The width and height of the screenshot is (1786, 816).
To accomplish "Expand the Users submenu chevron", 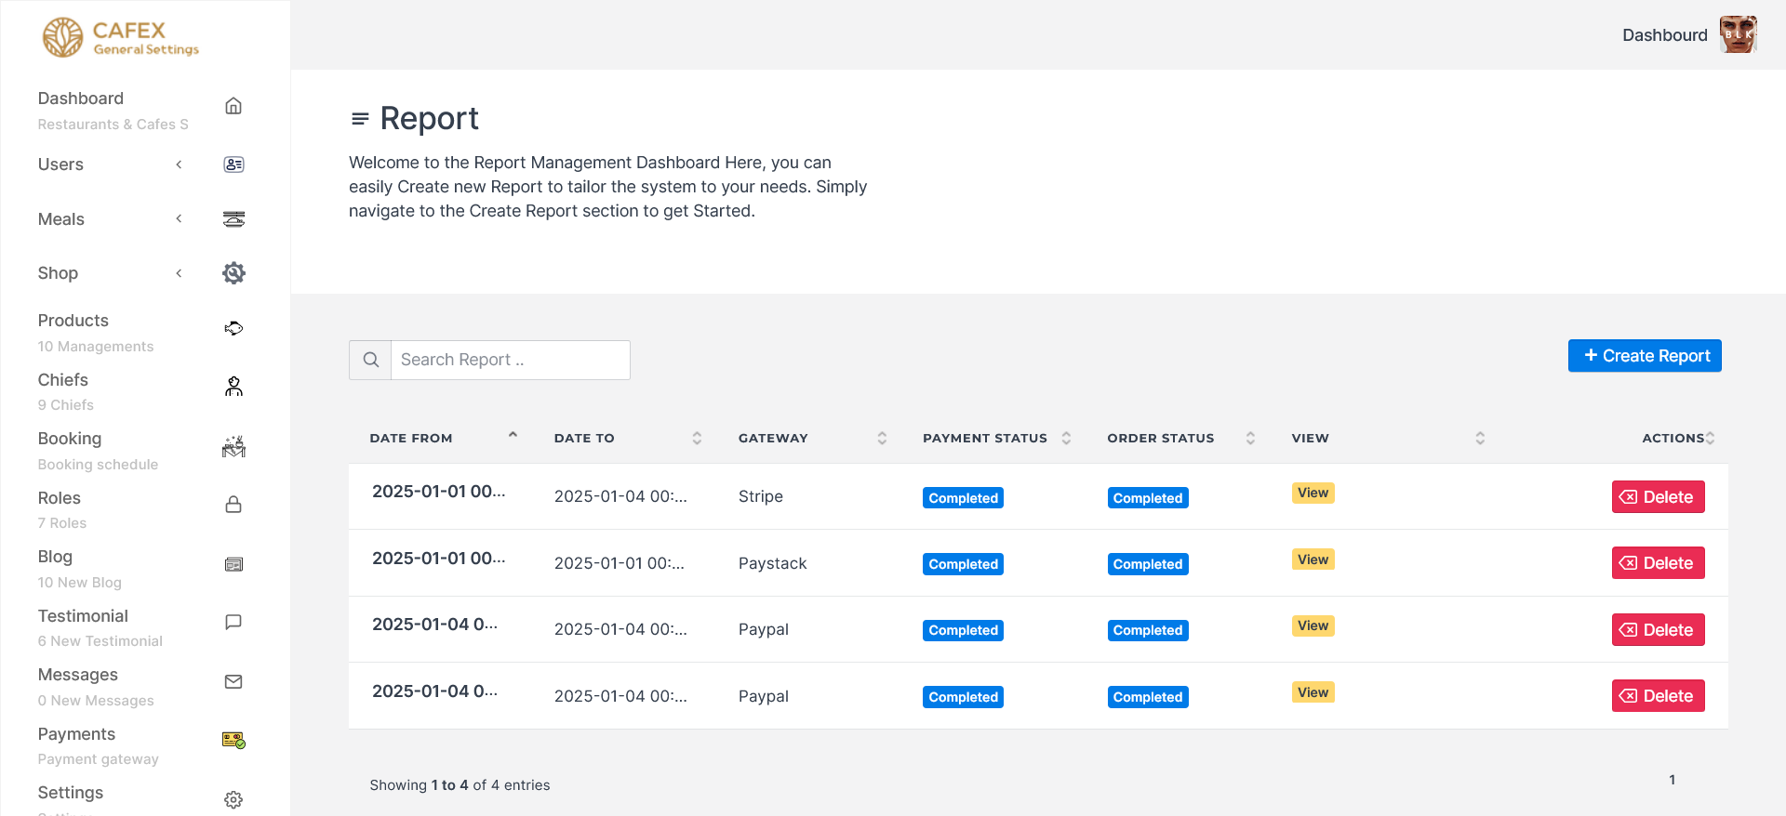I will pos(179,165).
